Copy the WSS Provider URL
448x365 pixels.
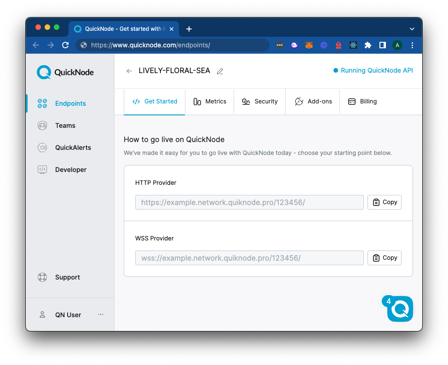(x=385, y=258)
